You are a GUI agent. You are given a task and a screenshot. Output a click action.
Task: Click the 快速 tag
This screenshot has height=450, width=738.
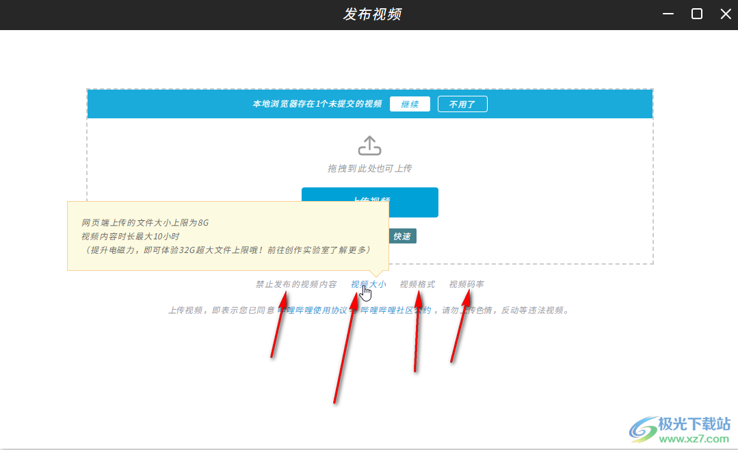tap(402, 237)
